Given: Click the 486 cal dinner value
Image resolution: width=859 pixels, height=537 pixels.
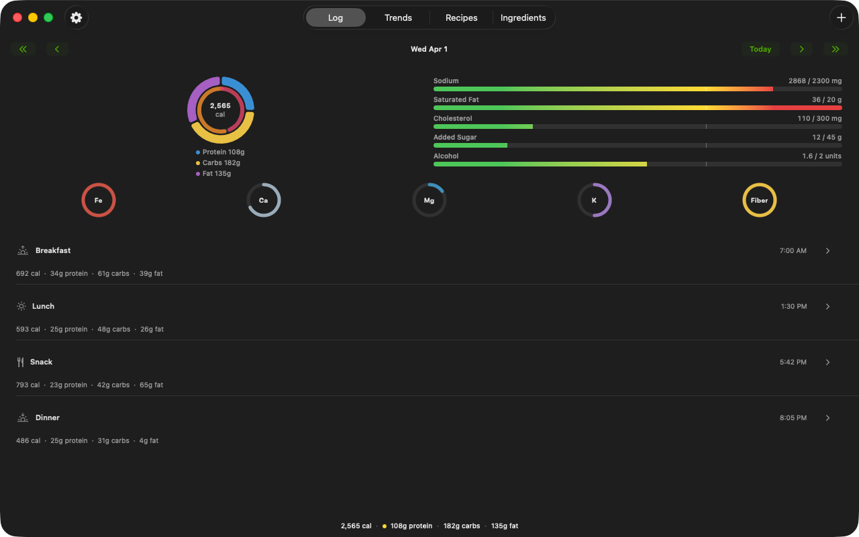Looking at the screenshot, I should [x=28, y=441].
